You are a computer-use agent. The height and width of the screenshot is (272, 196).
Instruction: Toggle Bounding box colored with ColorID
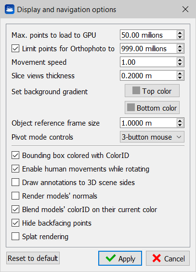point(15,155)
